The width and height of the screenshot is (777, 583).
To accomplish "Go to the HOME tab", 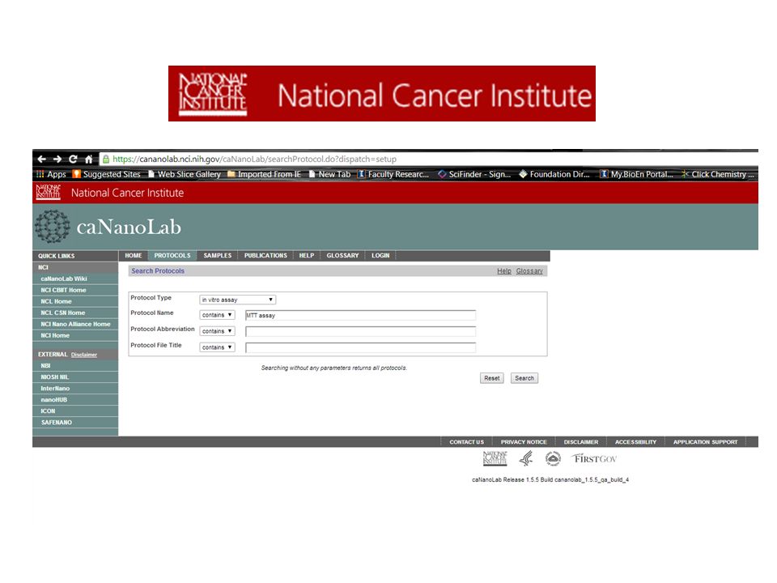I will click(134, 256).
